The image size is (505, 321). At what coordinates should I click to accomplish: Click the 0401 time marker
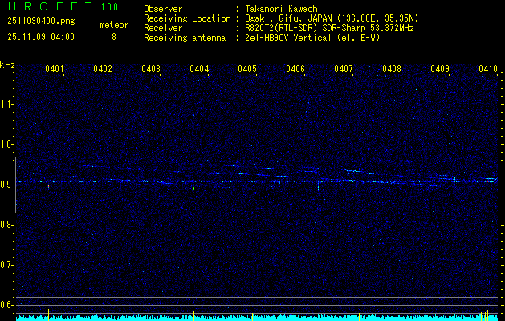55,70
